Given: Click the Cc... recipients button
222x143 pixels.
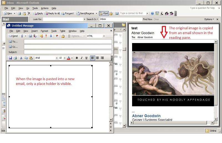Looking at the screenshot, I should pyautogui.click(x=13, y=47).
